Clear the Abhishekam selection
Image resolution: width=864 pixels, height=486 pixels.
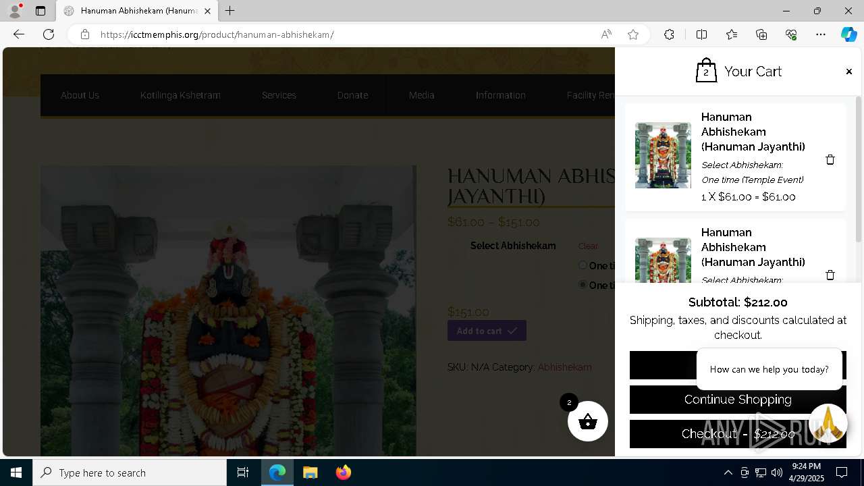coord(588,246)
